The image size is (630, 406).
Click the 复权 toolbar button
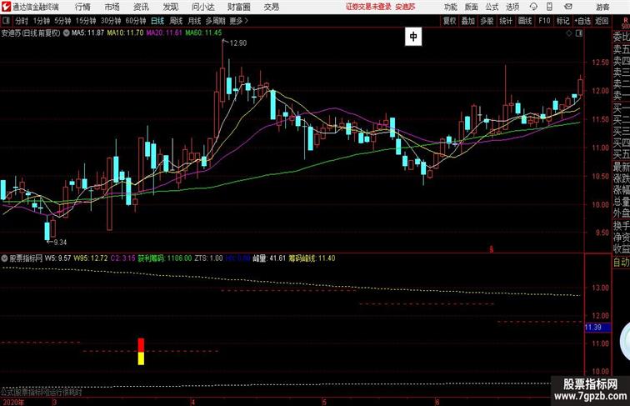tap(449, 21)
